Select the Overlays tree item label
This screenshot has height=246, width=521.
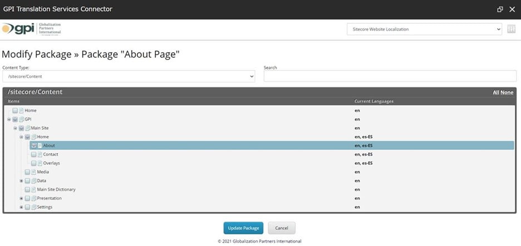(x=52, y=163)
